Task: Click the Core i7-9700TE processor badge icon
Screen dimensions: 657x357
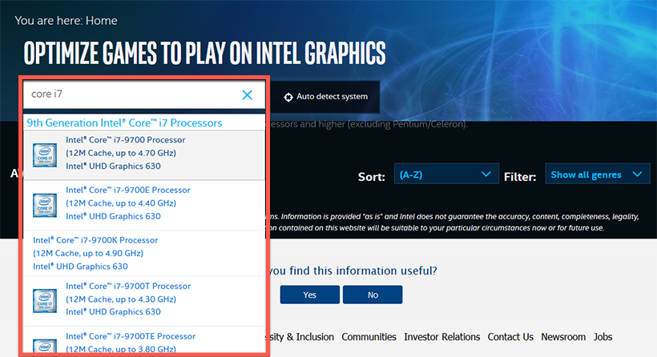Action: (x=45, y=343)
